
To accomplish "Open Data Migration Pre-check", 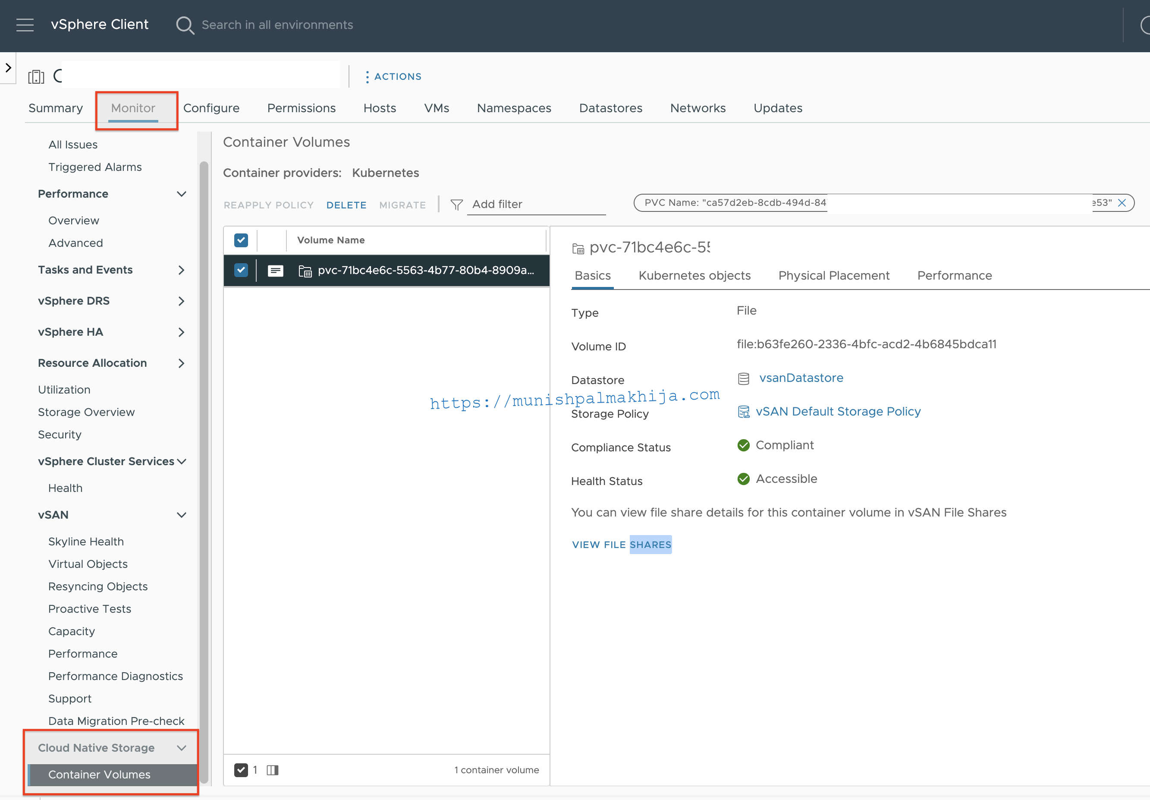I will pos(116,721).
